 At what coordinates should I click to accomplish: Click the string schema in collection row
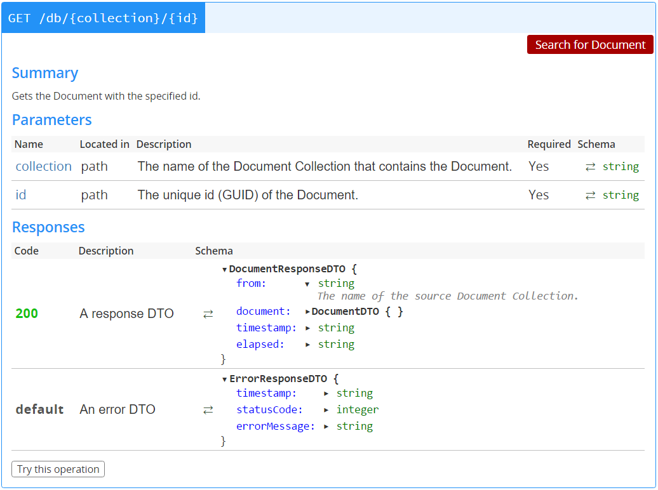621,166
